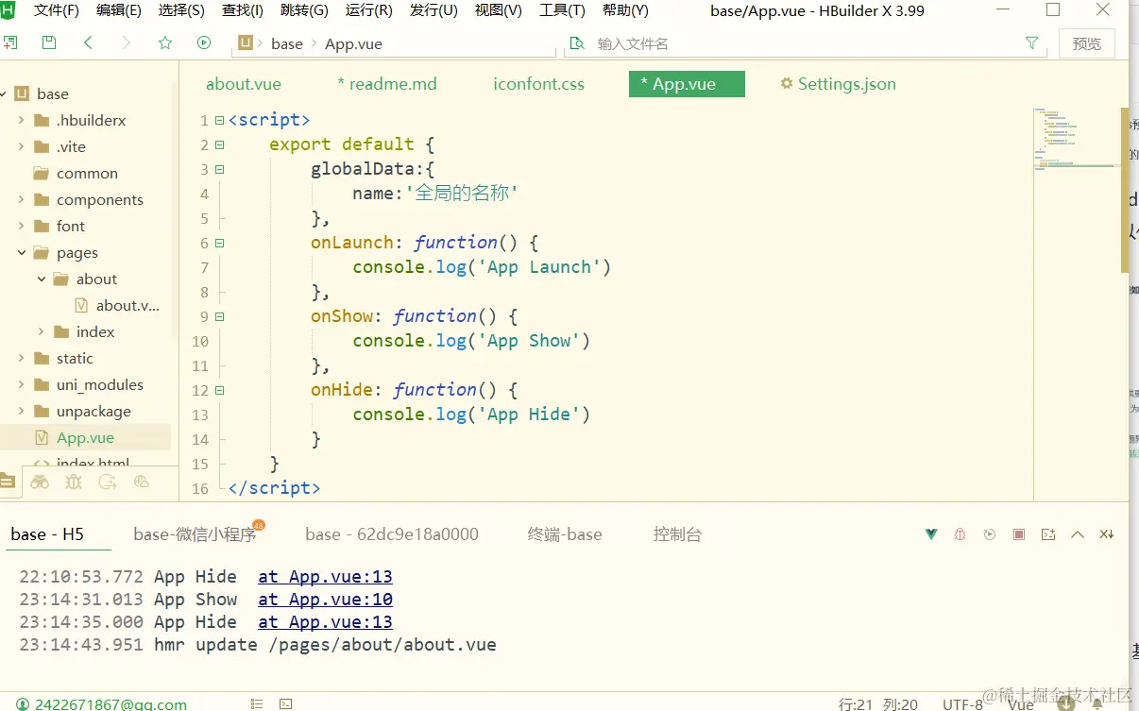Expand the index folder
Screen dimensions: 1139x711
pyautogui.click(x=42, y=331)
